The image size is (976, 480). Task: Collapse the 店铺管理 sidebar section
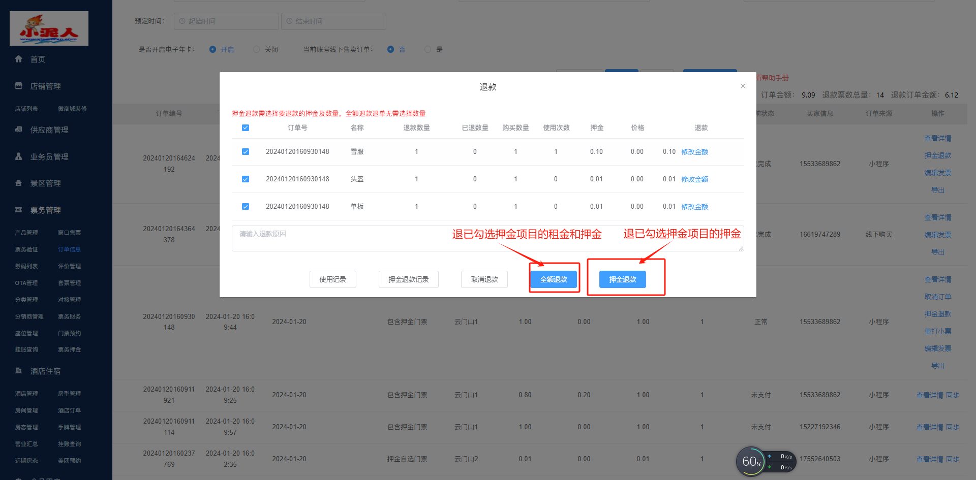pos(45,86)
